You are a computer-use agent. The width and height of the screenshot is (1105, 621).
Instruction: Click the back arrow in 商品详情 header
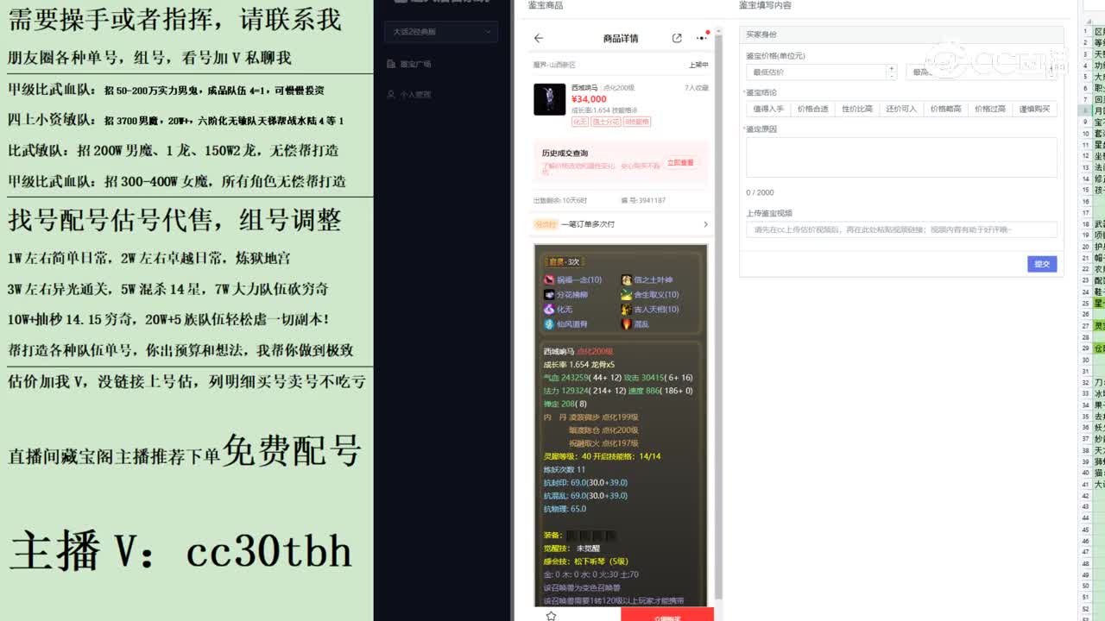538,38
